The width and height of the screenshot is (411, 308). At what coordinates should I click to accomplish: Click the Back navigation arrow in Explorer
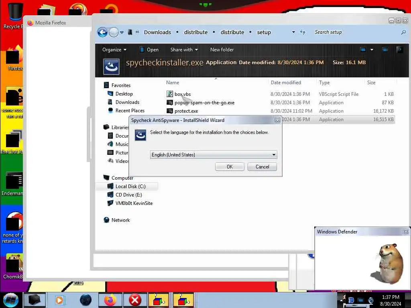click(102, 32)
